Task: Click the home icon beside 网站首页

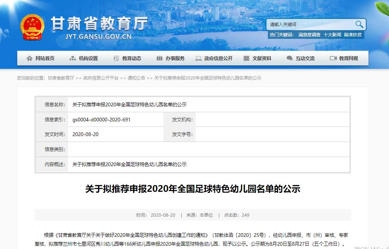Action: pyautogui.click(x=30, y=58)
